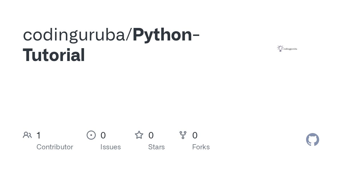Go to the Issues label

tap(111, 147)
